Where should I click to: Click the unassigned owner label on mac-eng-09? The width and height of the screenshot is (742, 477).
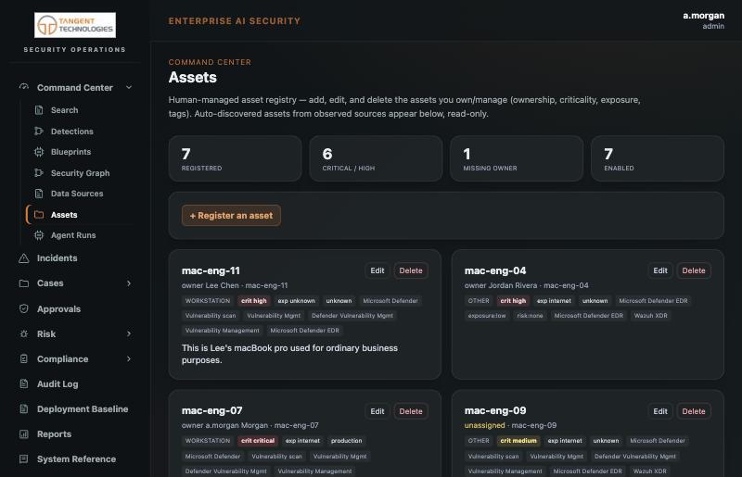tap(484, 425)
